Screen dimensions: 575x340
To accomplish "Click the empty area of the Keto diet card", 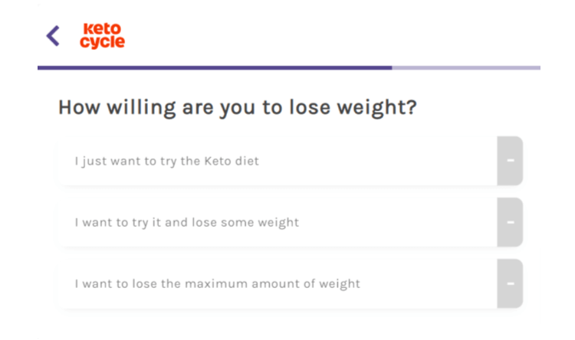I will point(378,161).
